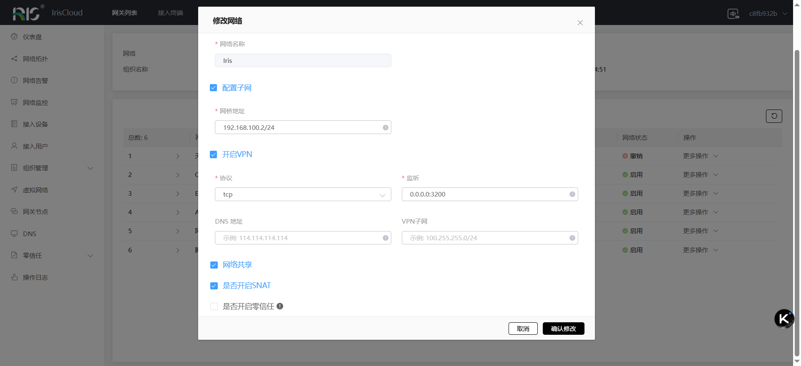Open the language switch icon in header
This screenshot has height=366, width=801.
click(x=733, y=13)
